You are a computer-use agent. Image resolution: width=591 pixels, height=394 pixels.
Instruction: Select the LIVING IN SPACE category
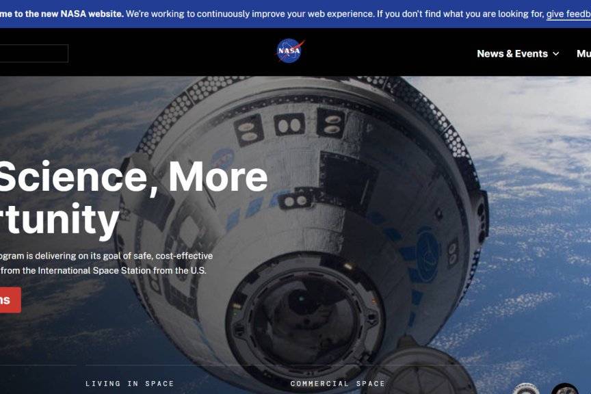[130, 384]
